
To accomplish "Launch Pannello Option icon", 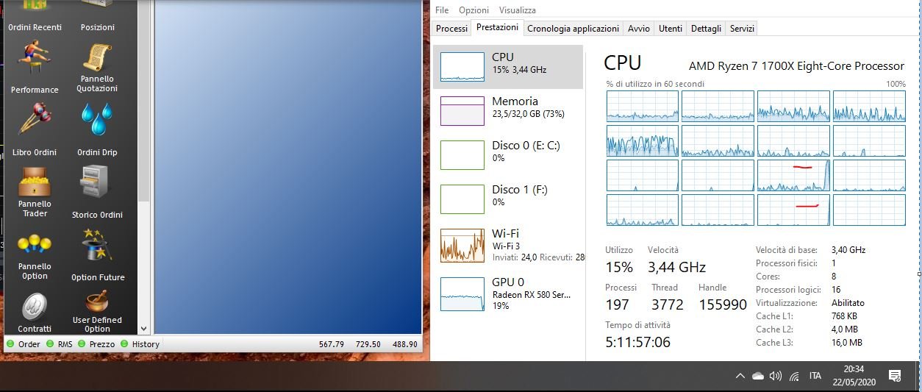I will click(34, 243).
